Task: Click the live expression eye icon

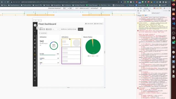Action: point(149,11)
